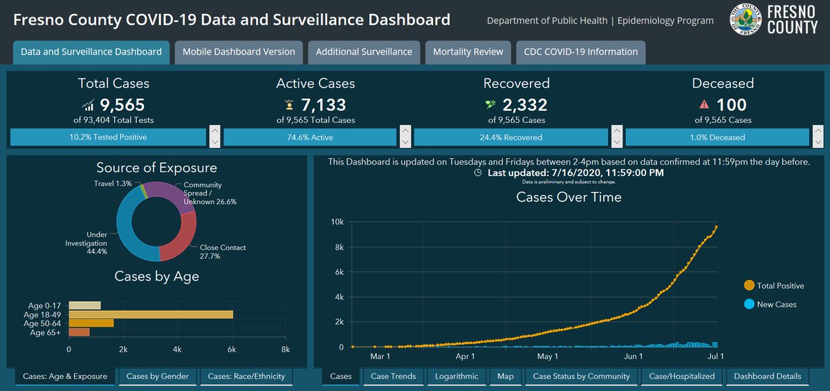The height and width of the screenshot is (391, 830).
Task: Click up arrow next to 1.0% Deceased bar
Action: 818,131
